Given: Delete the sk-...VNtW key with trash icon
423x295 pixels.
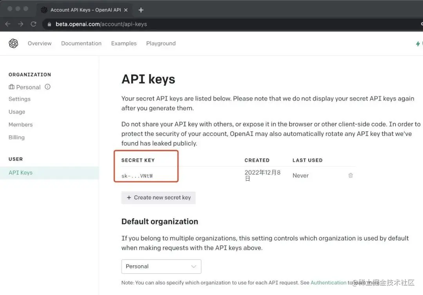Looking at the screenshot, I should coord(351,176).
